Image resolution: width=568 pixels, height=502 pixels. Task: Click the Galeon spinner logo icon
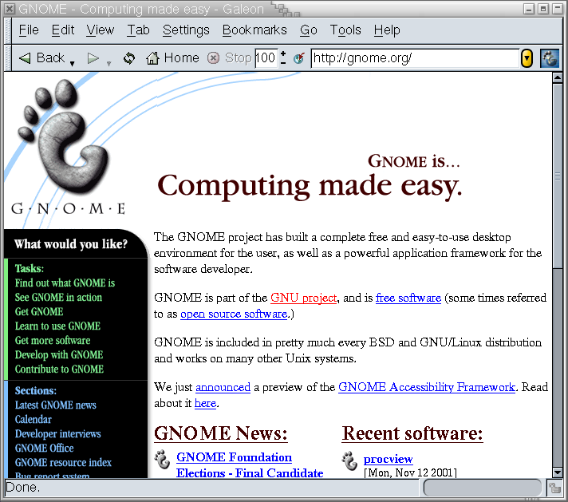[550, 58]
